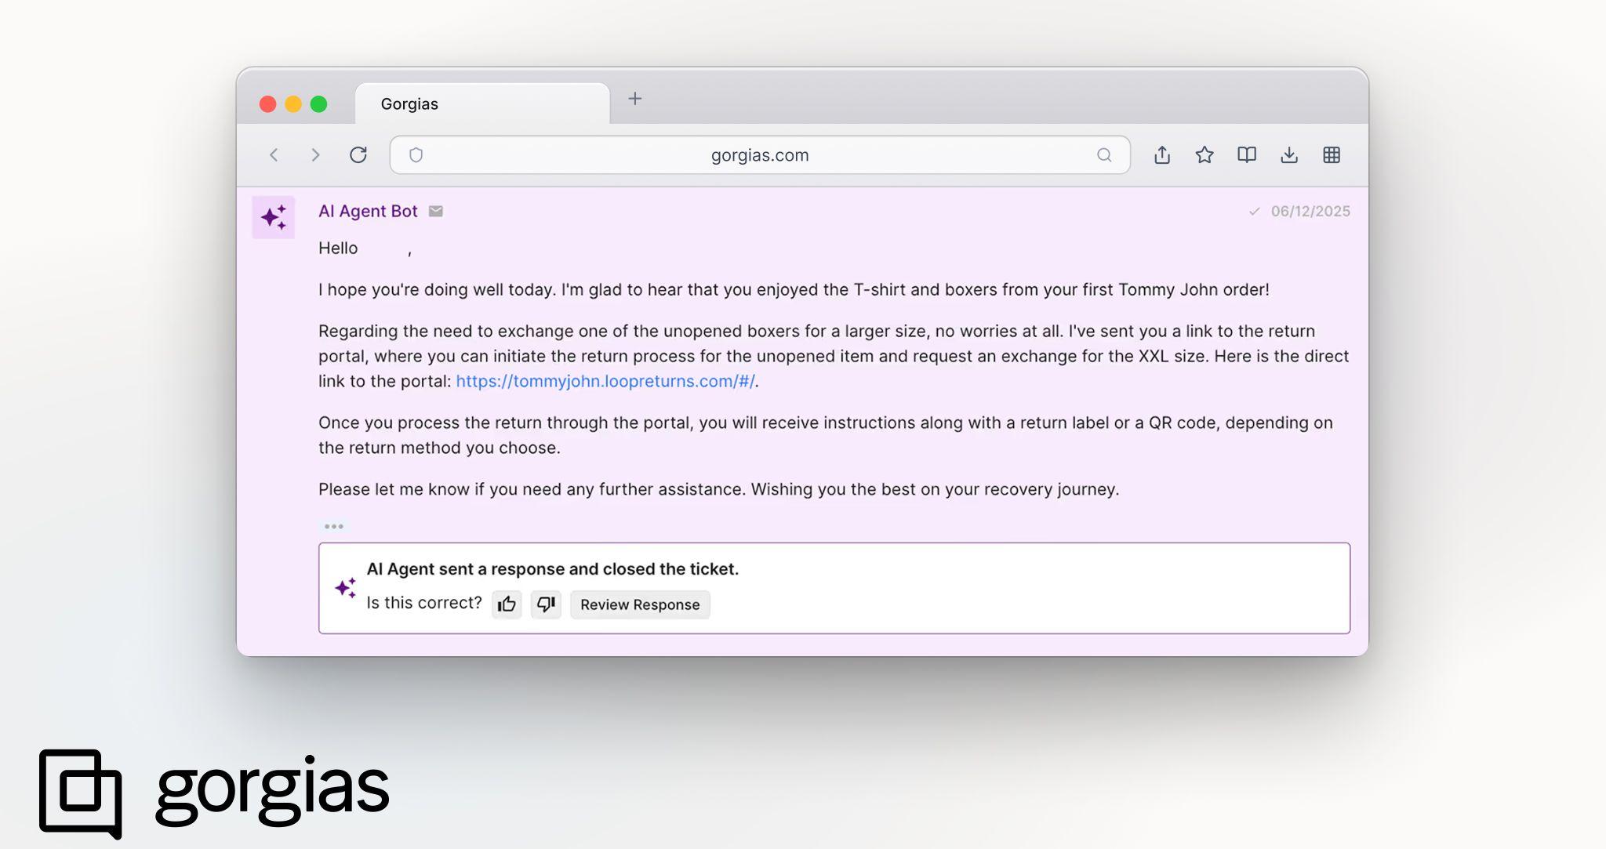Select the Gorgias browser tab
The width and height of the screenshot is (1606, 849).
pyautogui.click(x=482, y=103)
